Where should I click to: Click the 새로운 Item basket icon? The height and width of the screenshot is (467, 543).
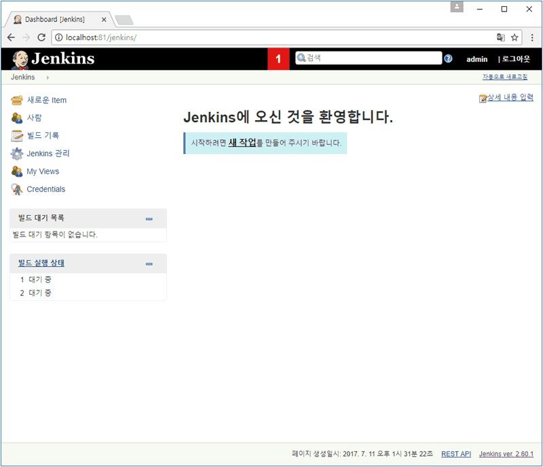(16, 100)
